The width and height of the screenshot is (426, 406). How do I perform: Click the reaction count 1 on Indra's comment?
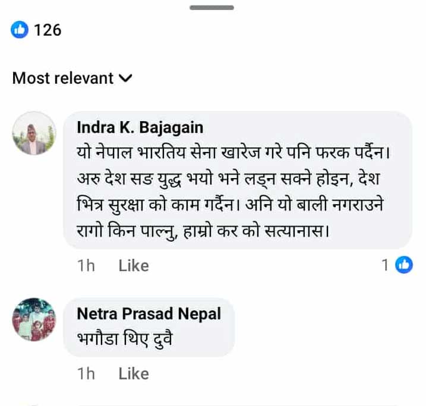[386, 265]
